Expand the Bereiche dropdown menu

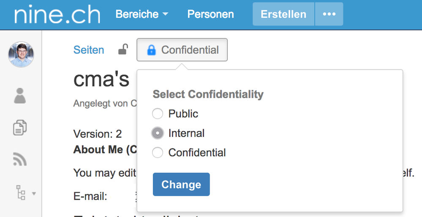142,14
